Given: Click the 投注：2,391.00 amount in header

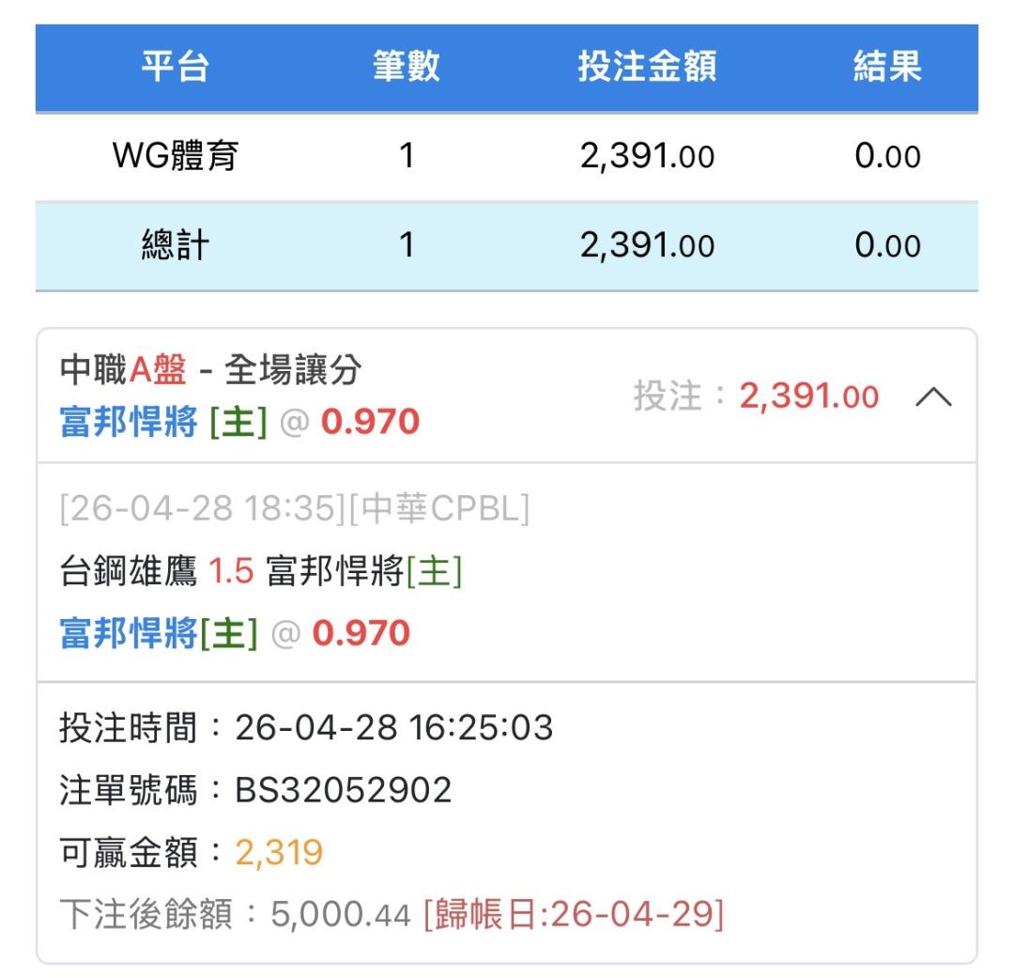Looking at the screenshot, I should pos(756,397).
